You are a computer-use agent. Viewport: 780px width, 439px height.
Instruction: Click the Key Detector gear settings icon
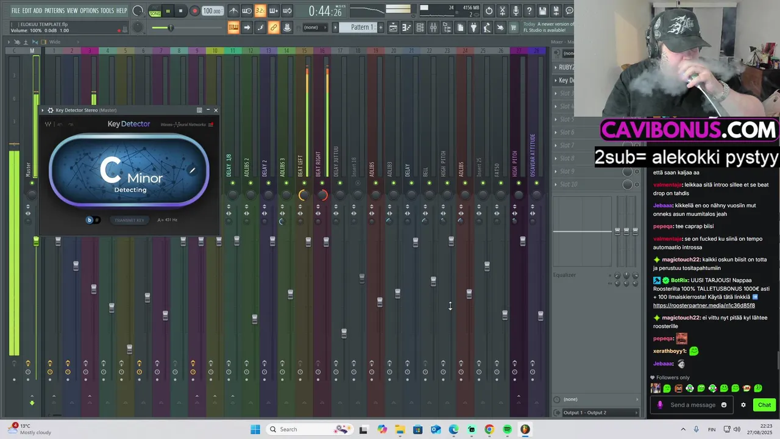coord(51,110)
